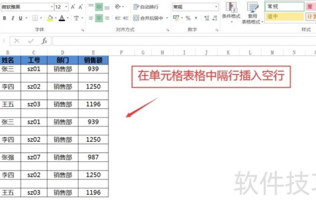Select column F header

point(121,52)
